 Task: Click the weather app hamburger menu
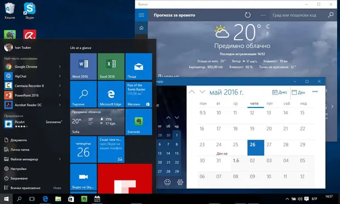pyautogui.click(x=141, y=15)
